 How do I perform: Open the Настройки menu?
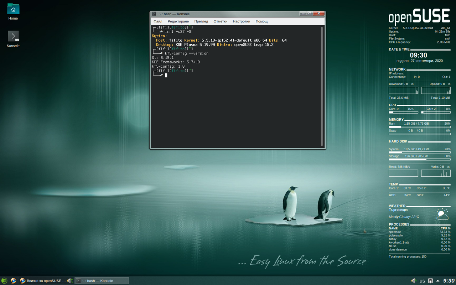(x=242, y=21)
